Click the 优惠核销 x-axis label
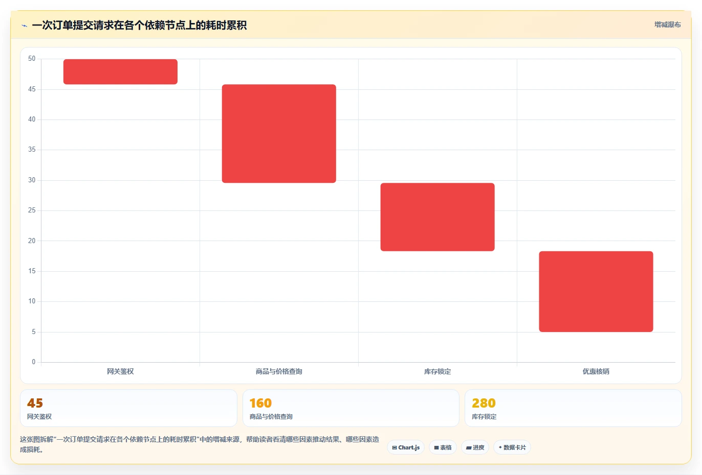The image size is (702, 475). [596, 371]
